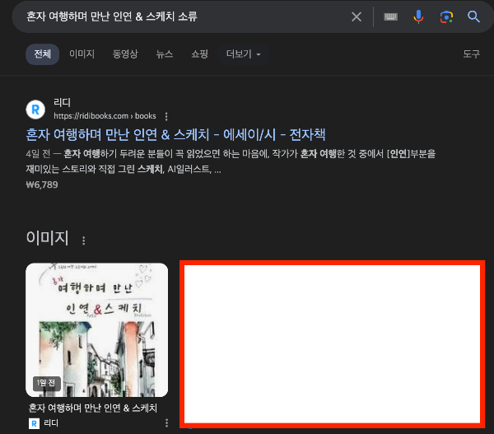Open the on-screen keyboard input tool

(390, 16)
